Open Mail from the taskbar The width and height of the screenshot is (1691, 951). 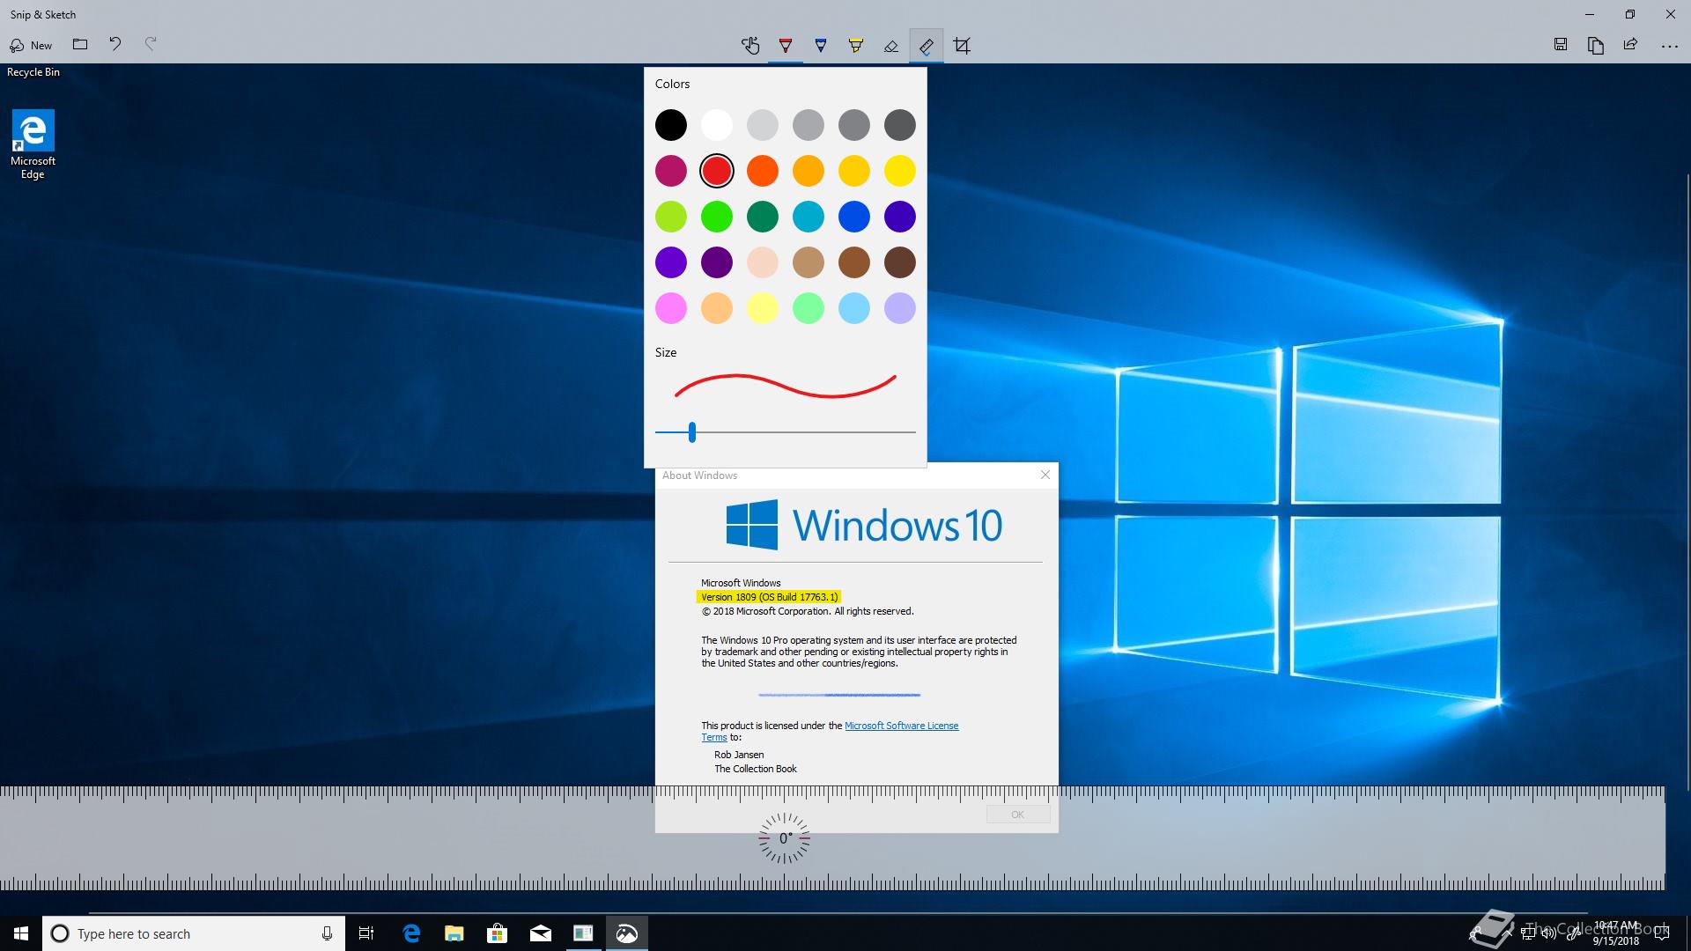(541, 933)
